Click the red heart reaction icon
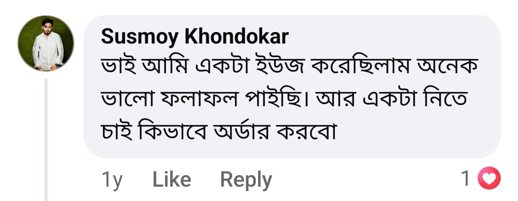 pyautogui.click(x=490, y=180)
